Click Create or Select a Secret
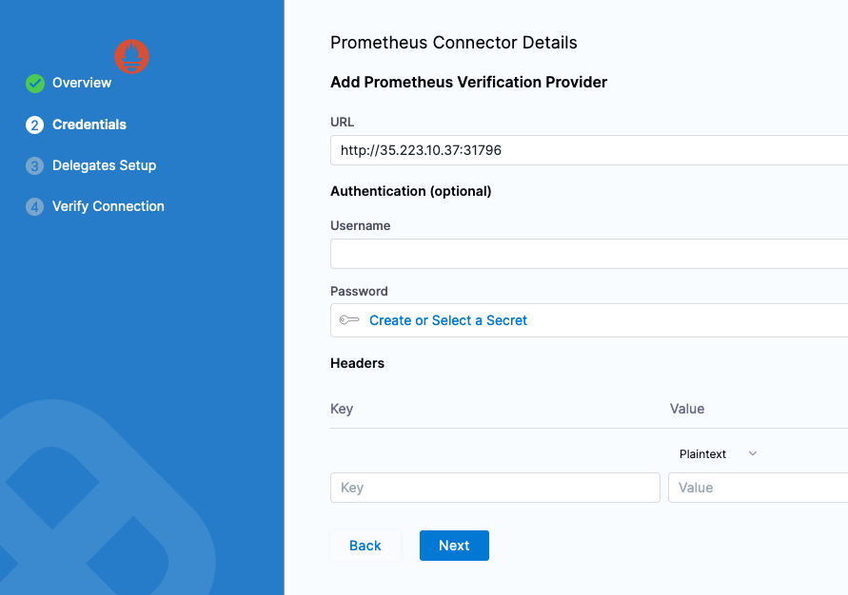848x595 pixels. pos(448,320)
